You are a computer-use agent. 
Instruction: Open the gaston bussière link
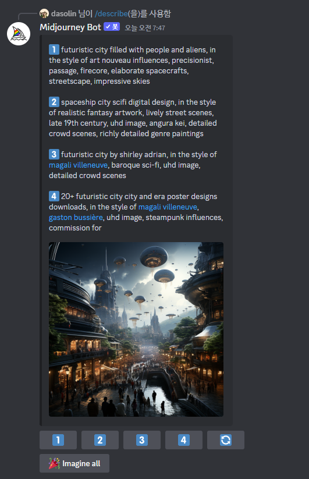point(76,217)
